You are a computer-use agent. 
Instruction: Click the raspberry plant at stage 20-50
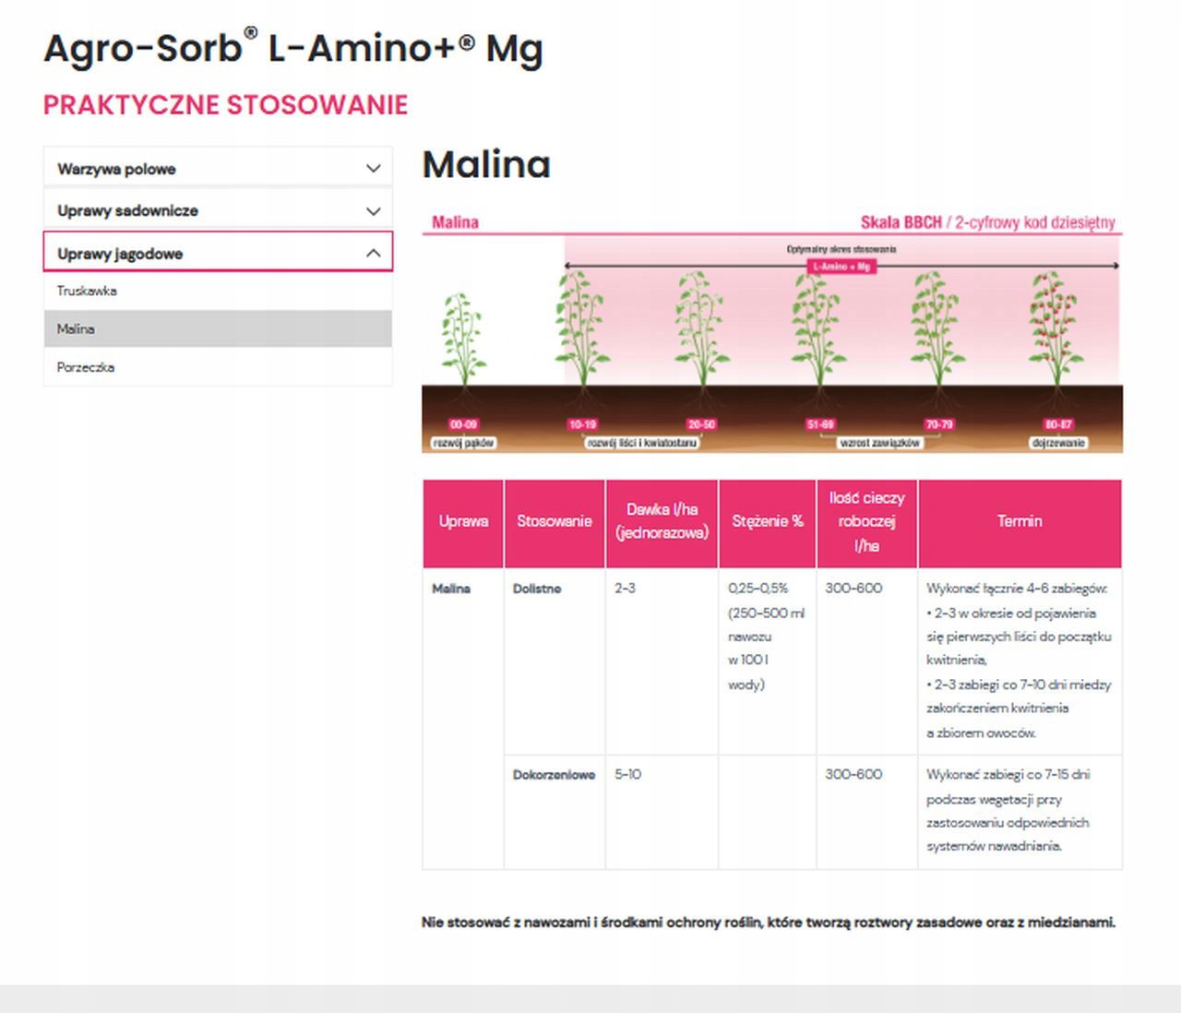tap(701, 328)
